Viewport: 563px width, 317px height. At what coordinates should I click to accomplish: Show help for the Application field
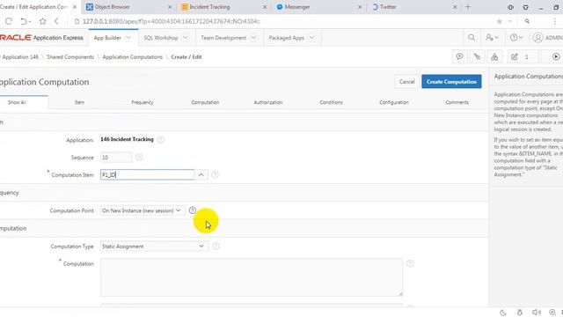pyautogui.click(x=161, y=139)
